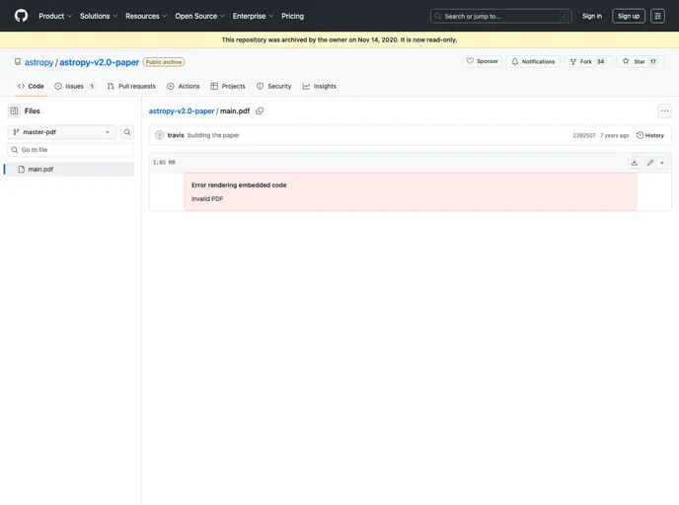The width and height of the screenshot is (679, 505).
Task: Expand the Product menu
Action: point(55,16)
